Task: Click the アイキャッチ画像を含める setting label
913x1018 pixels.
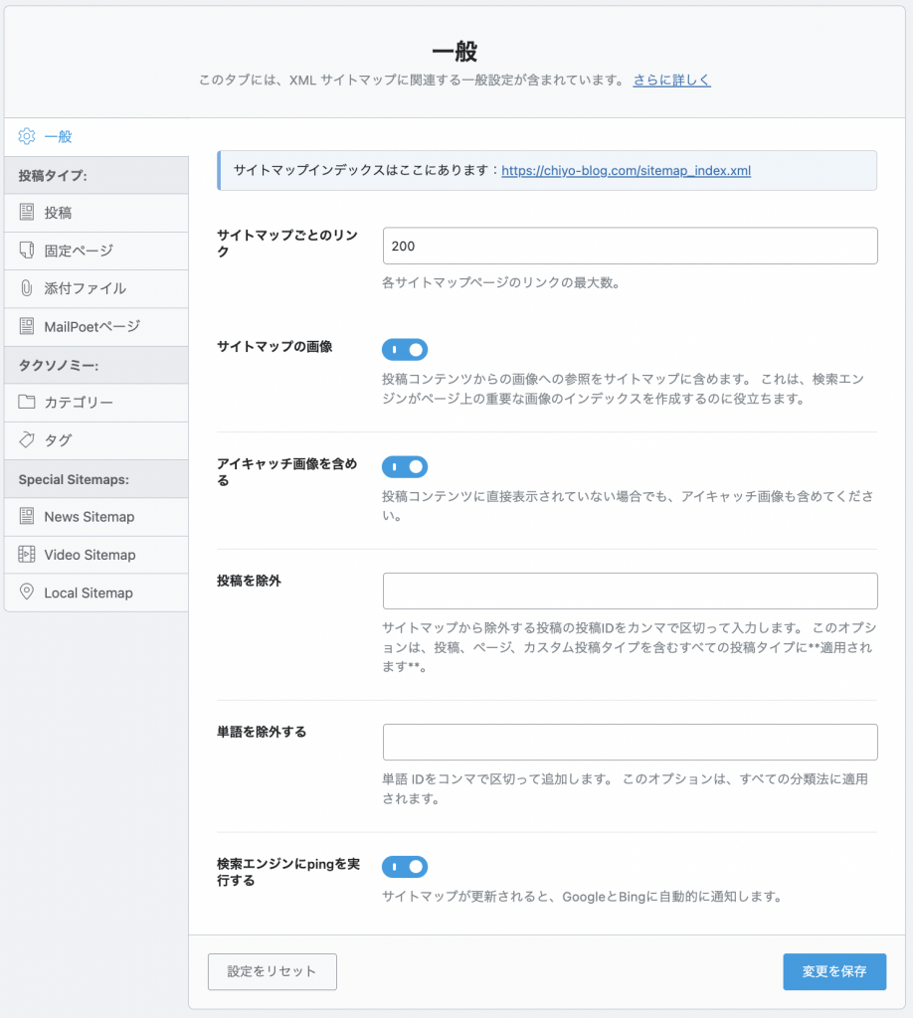Action: 287,472
